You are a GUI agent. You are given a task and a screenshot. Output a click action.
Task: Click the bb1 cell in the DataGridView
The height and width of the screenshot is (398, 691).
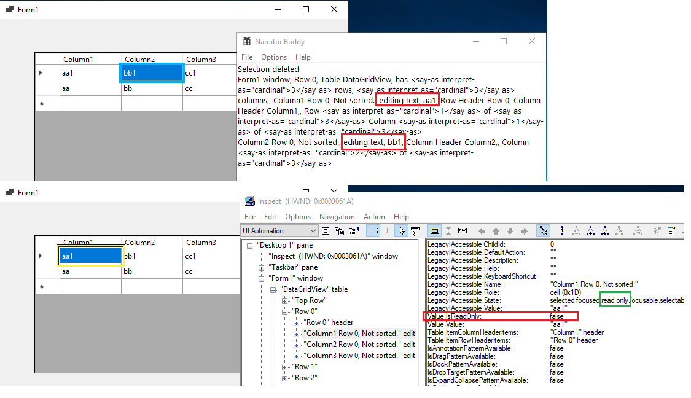[150, 72]
